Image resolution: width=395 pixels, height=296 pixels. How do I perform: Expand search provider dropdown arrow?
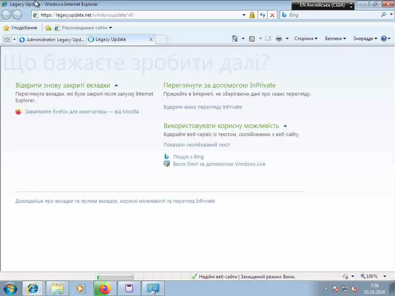(x=391, y=15)
